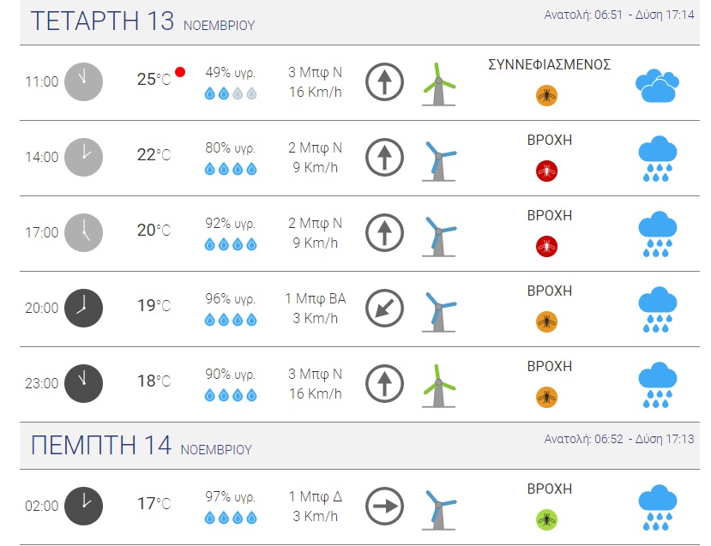Click the humidity droplets at 11:00
This screenshot has width=711, height=546.
point(231,94)
